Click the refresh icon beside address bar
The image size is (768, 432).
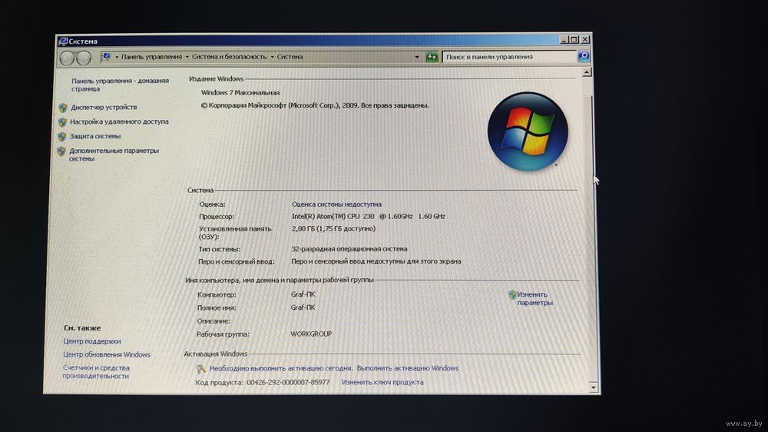pos(432,58)
